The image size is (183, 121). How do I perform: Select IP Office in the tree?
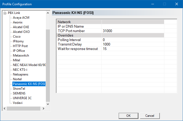pos(19,51)
